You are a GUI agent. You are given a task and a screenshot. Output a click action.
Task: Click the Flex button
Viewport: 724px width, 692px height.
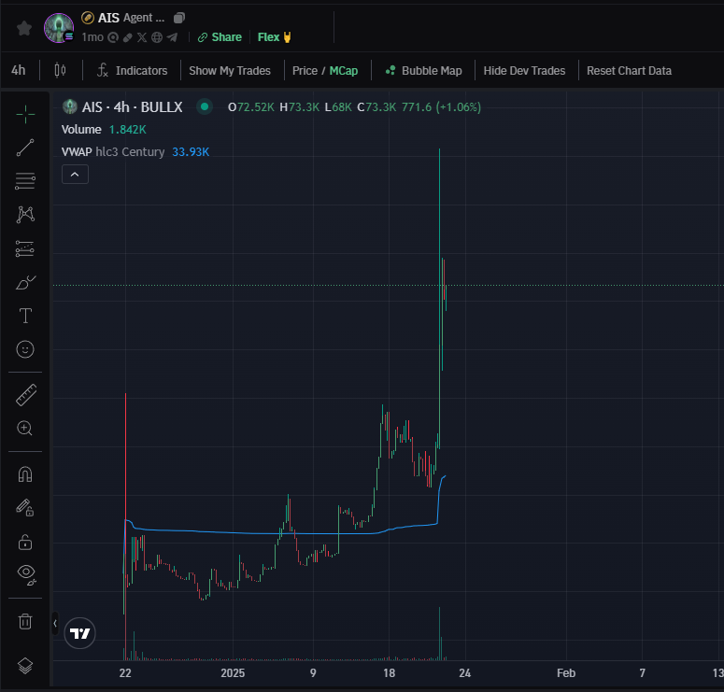(x=274, y=37)
